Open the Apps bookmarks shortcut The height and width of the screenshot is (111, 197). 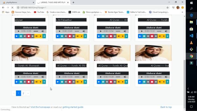coord(6,12)
